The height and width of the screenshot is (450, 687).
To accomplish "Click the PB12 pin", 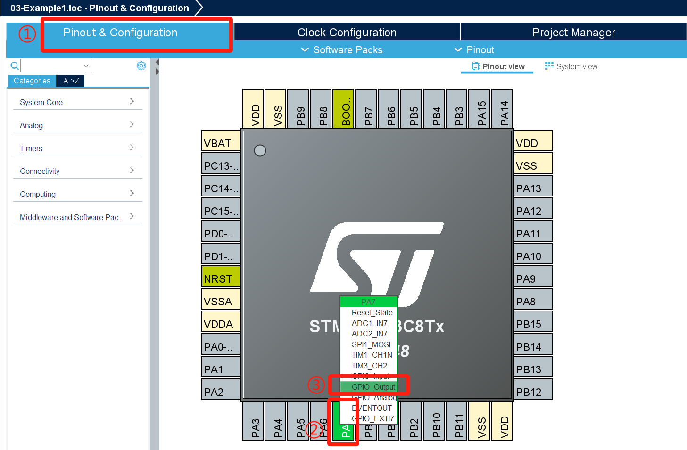I will (533, 390).
